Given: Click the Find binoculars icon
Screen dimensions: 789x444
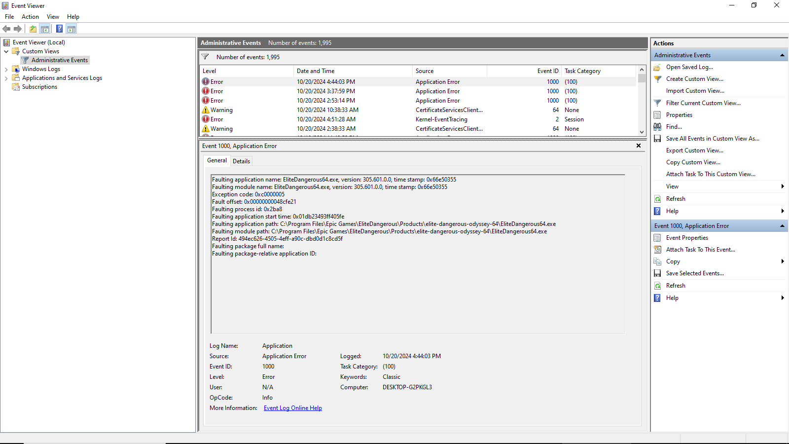Looking at the screenshot, I should point(657,127).
